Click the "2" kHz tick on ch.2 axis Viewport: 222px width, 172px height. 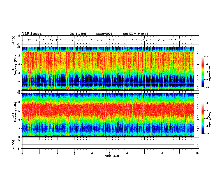(20, 128)
